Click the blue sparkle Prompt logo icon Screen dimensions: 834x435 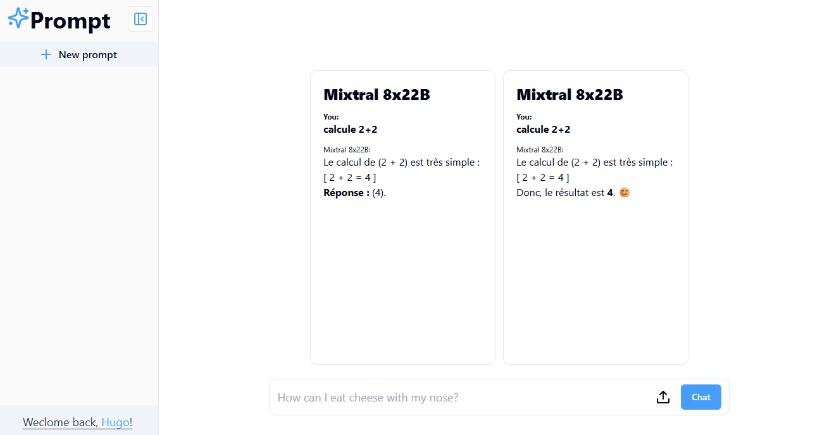18,18
